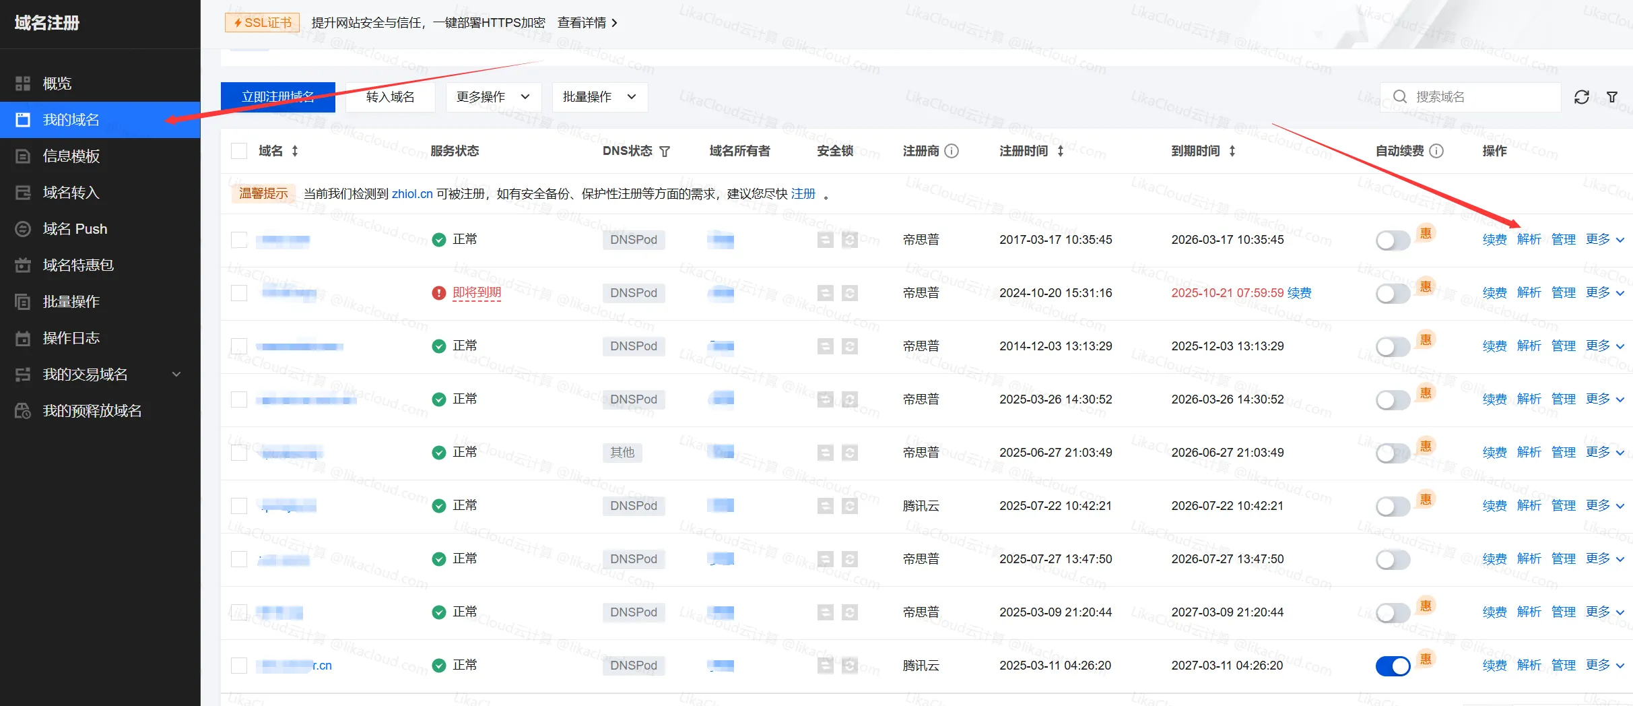The image size is (1633, 706).
Task: Open the filter icon next to refresh
Action: pos(1612,96)
